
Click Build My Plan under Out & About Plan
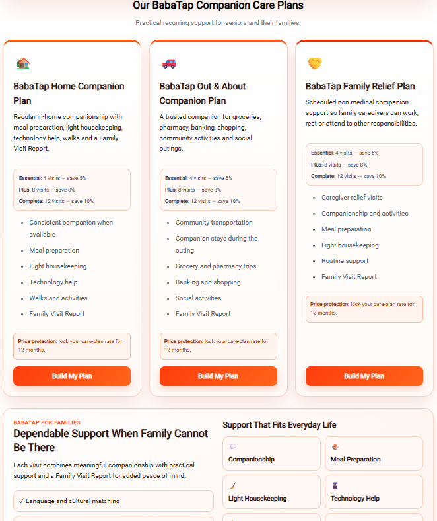point(218,376)
